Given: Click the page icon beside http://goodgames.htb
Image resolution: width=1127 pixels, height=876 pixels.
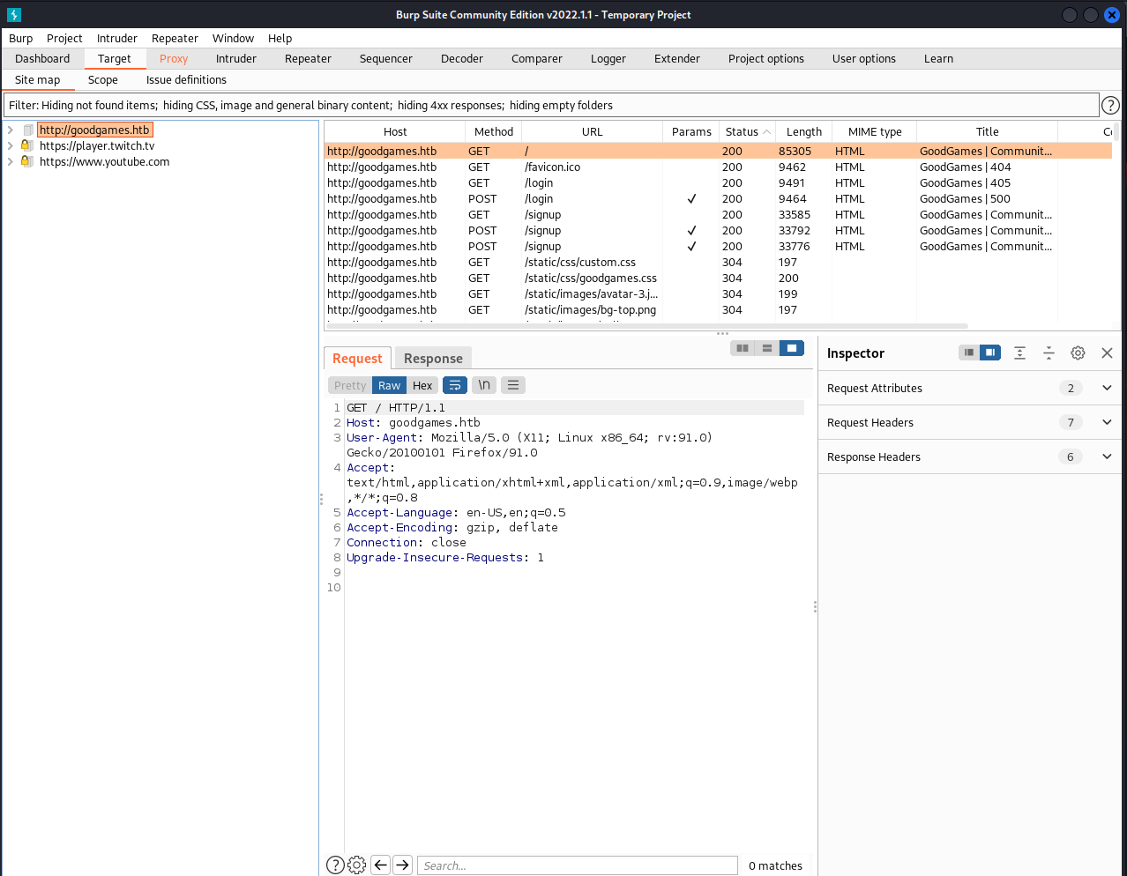Looking at the screenshot, I should click(28, 130).
